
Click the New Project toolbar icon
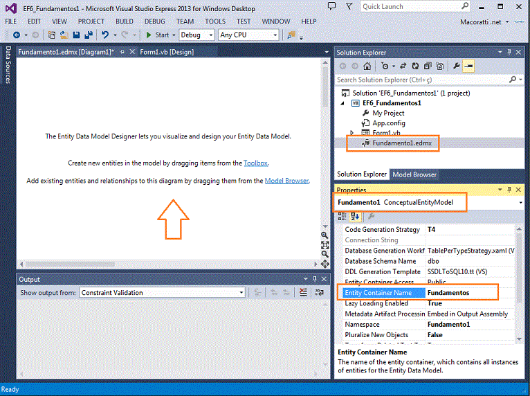click(52, 35)
